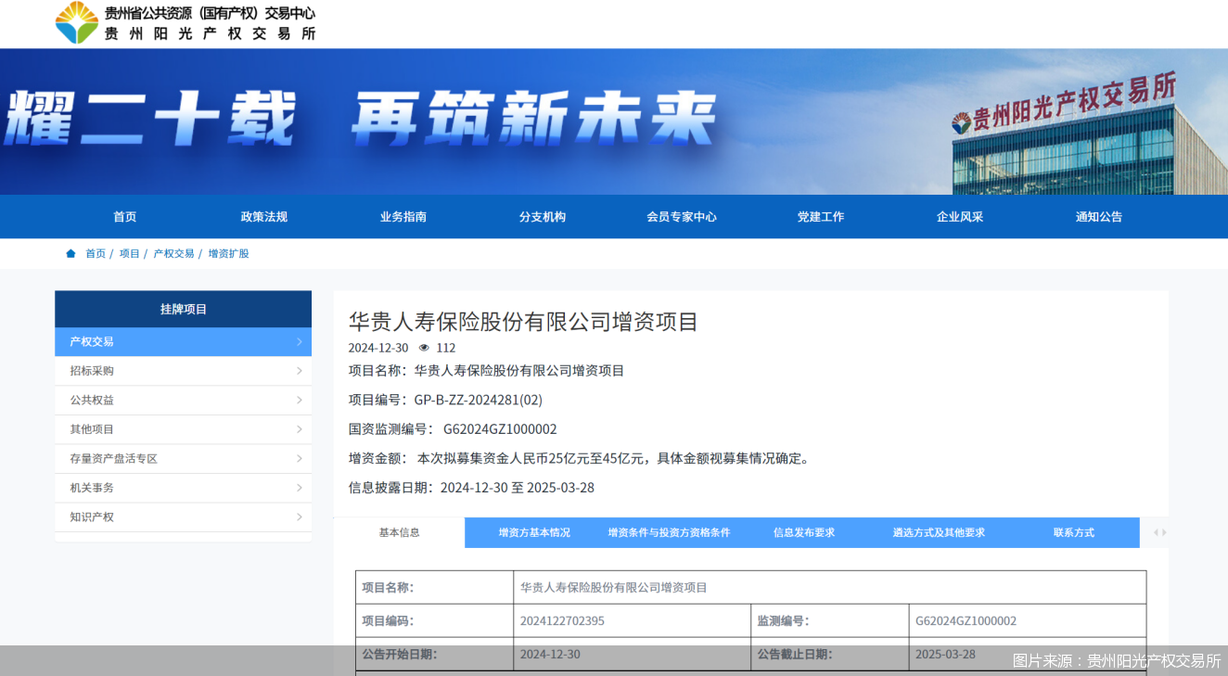Click the tab scroll arrows icon
This screenshot has height=676, width=1228.
point(1159,532)
